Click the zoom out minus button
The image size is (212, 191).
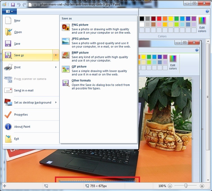point(170,186)
